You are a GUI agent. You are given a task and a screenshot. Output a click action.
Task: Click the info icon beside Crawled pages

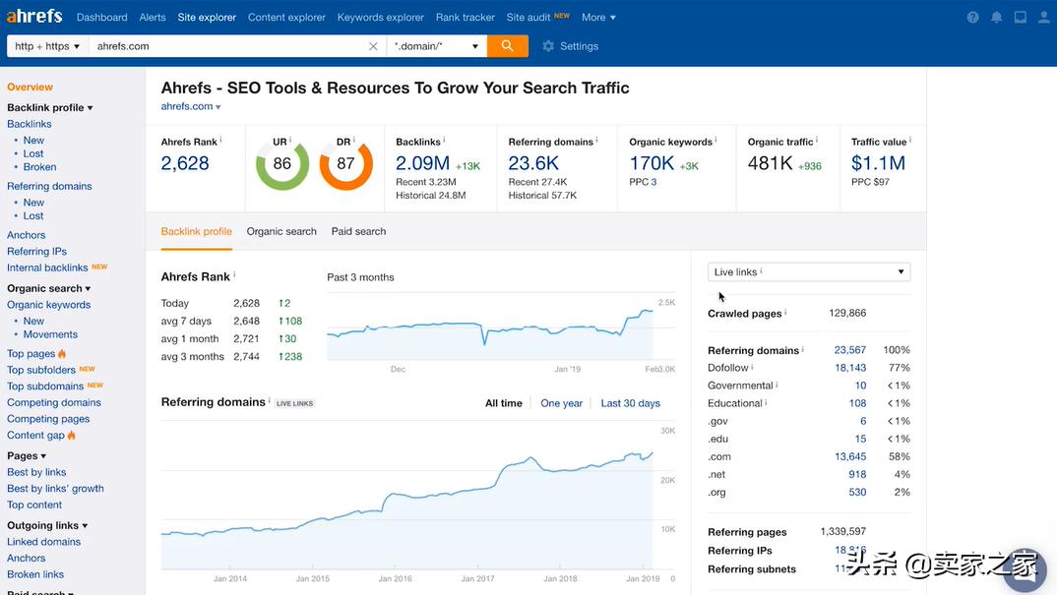pos(786,313)
